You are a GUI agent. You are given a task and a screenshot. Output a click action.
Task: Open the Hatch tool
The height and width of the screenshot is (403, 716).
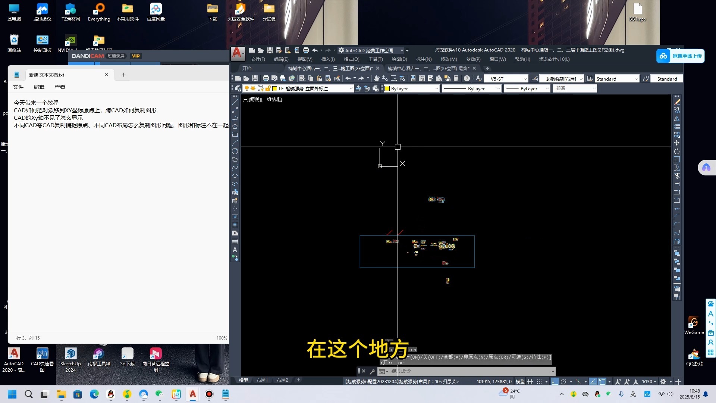(235, 217)
